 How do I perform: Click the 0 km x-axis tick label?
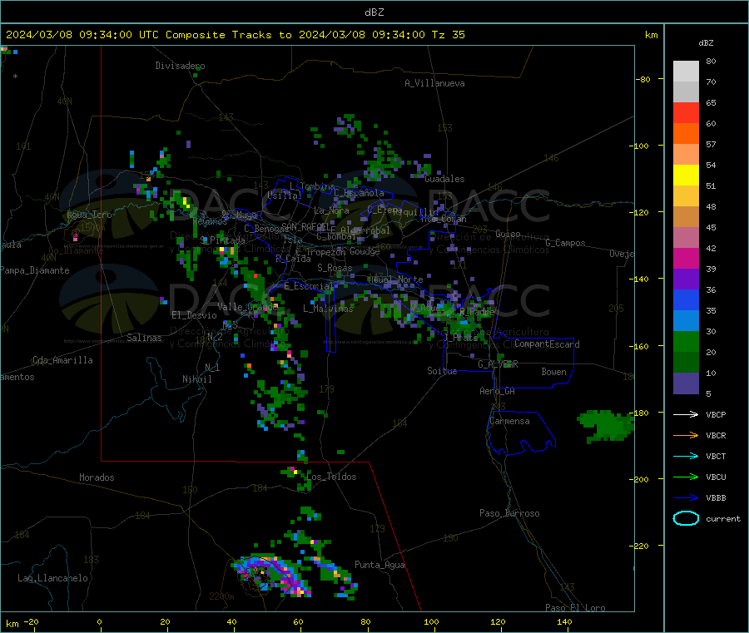coord(99,621)
